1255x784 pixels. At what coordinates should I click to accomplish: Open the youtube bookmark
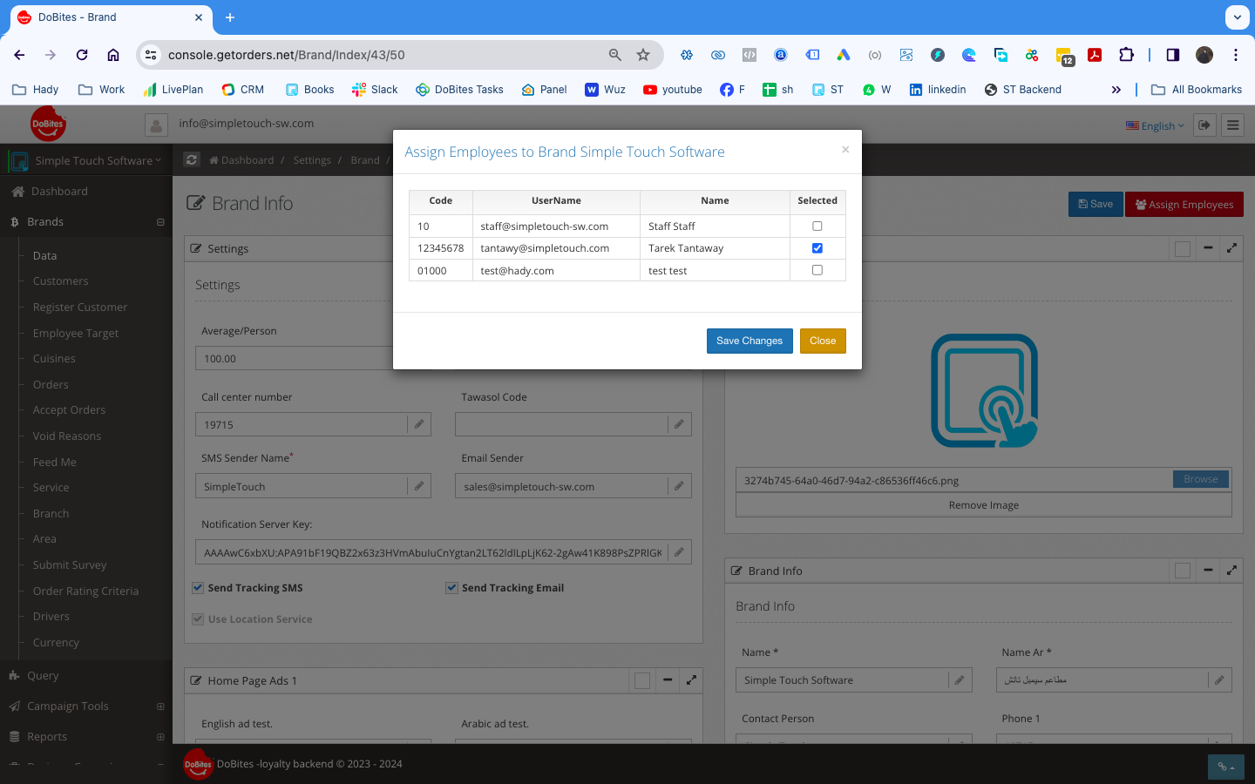[672, 90]
